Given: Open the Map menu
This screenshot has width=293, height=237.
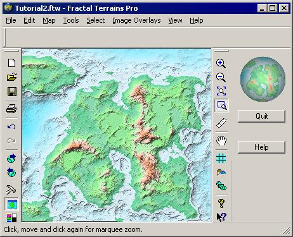Looking at the screenshot, I should [49, 20].
